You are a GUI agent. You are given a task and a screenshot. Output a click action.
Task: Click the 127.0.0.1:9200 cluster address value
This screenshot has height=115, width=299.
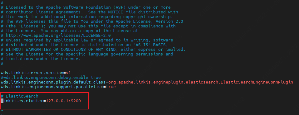pyautogui.click(x=63, y=101)
